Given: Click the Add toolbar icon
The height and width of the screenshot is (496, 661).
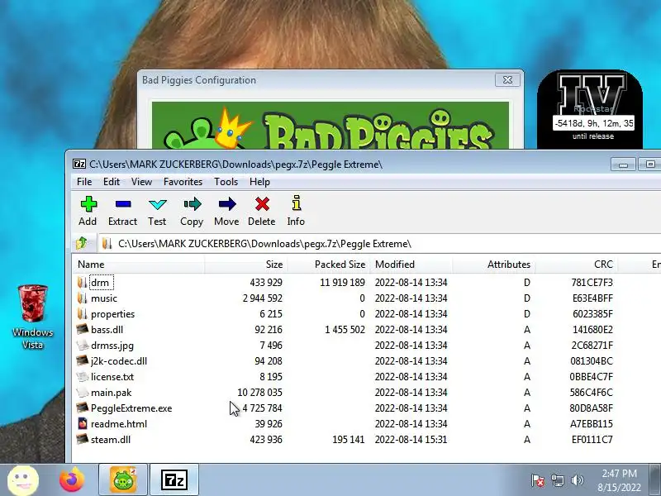Looking at the screenshot, I should [88, 204].
